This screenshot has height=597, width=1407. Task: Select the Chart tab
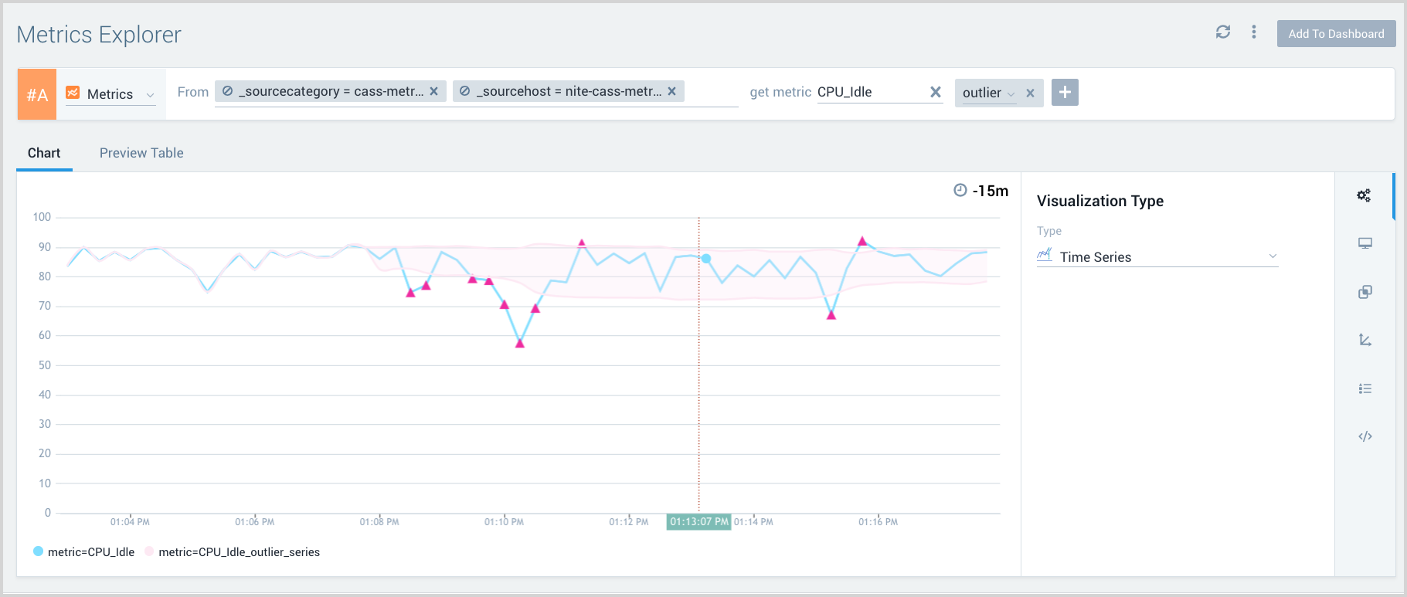[x=44, y=153]
